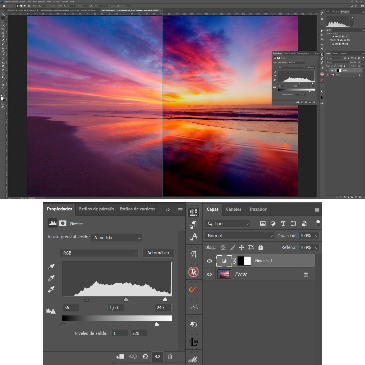
Task: Select the Type tool in left toolbox
Action: (3, 73)
